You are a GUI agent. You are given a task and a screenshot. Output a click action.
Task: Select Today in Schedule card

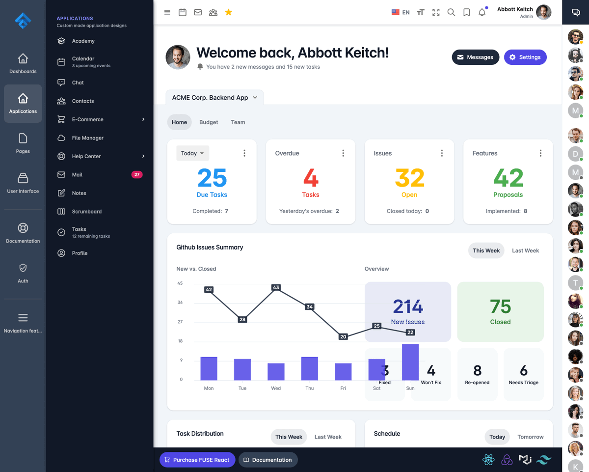pyautogui.click(x=497, y=437)
